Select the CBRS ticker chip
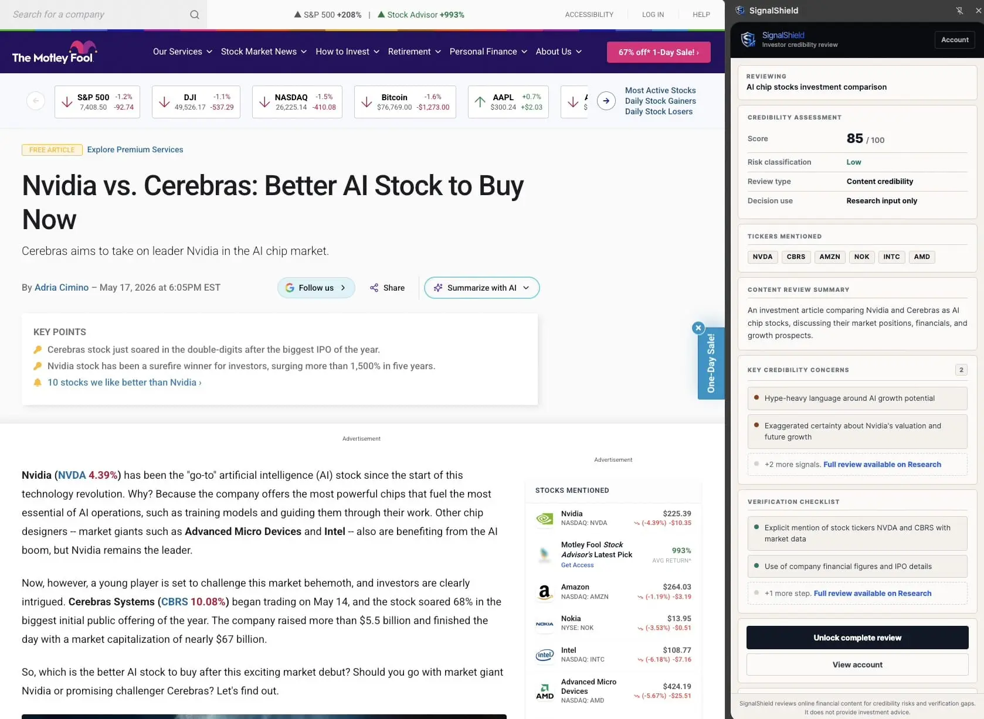This screenshot has height=719, width=984. point(796,257)
